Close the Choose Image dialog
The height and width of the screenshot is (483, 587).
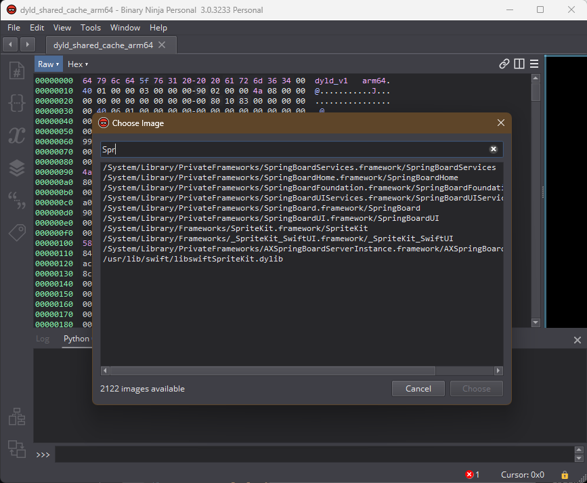tap(501, 123)
